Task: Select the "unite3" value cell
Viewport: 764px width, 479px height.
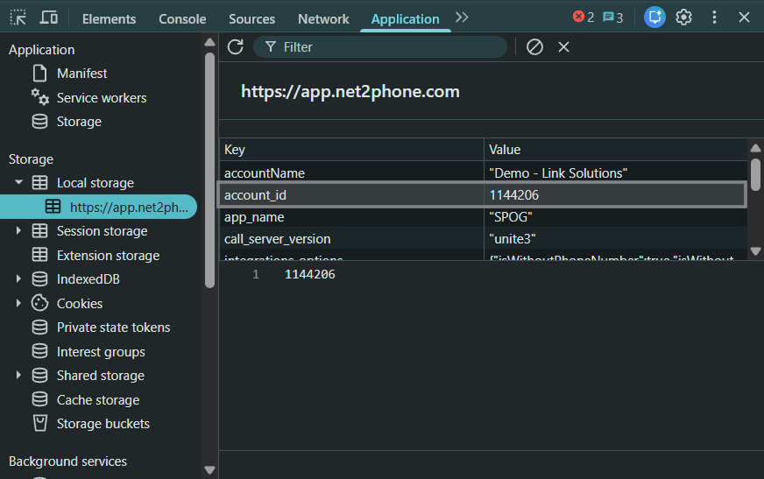Action: coord(616,238)
